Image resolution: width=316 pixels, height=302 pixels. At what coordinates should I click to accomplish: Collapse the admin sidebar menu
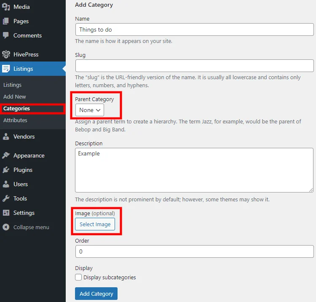coord(26,227)
